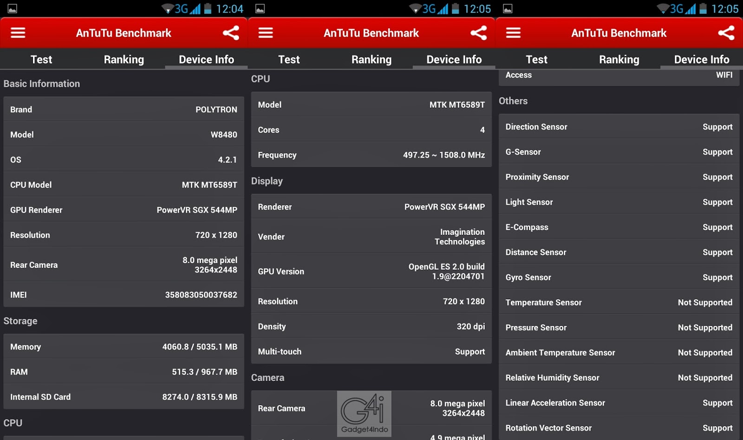Tap the Model row in the CPU section
Screen dimensions: 743x440
point(371,105)
